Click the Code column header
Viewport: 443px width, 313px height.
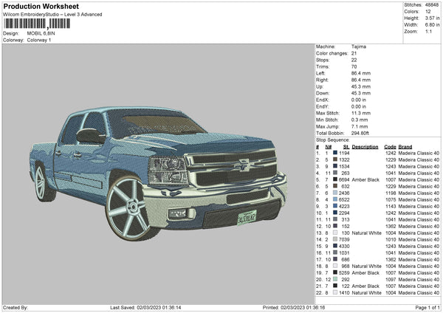(390, 146)
